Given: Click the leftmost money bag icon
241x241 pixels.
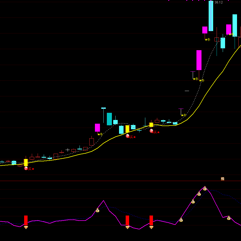Looking at the screenshot, I should tap(98, 210).
